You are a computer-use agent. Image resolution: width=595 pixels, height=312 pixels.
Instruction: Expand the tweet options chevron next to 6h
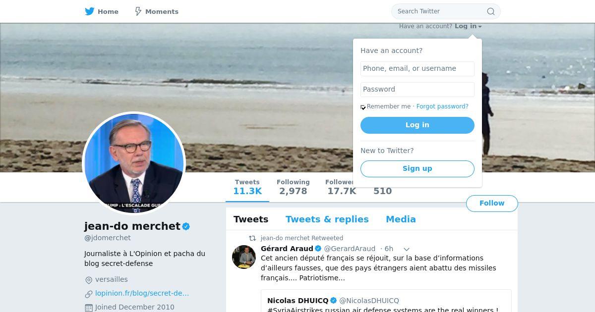tap(406, 249)
